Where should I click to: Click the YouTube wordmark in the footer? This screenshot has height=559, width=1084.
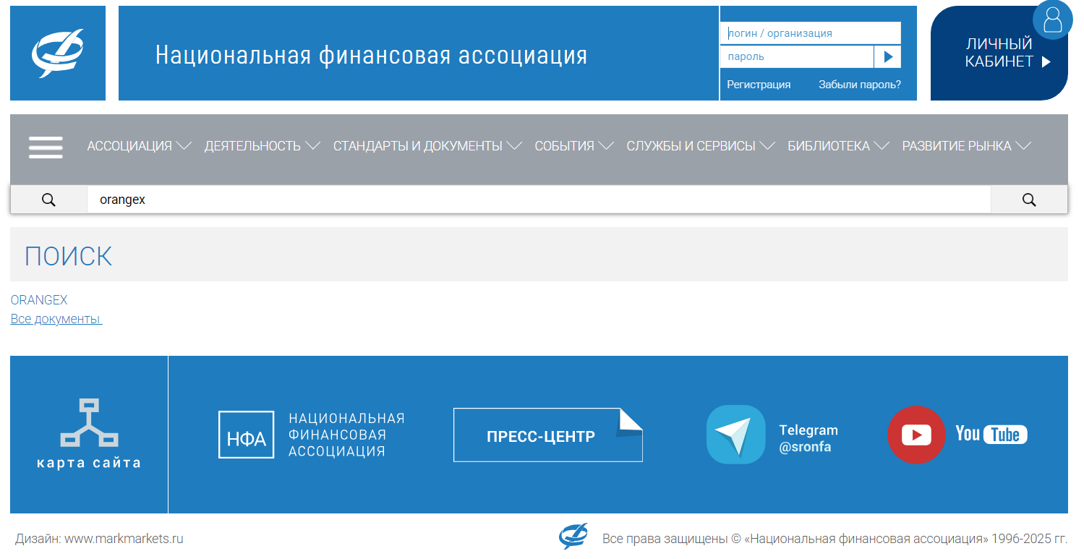tap(991, 434)
